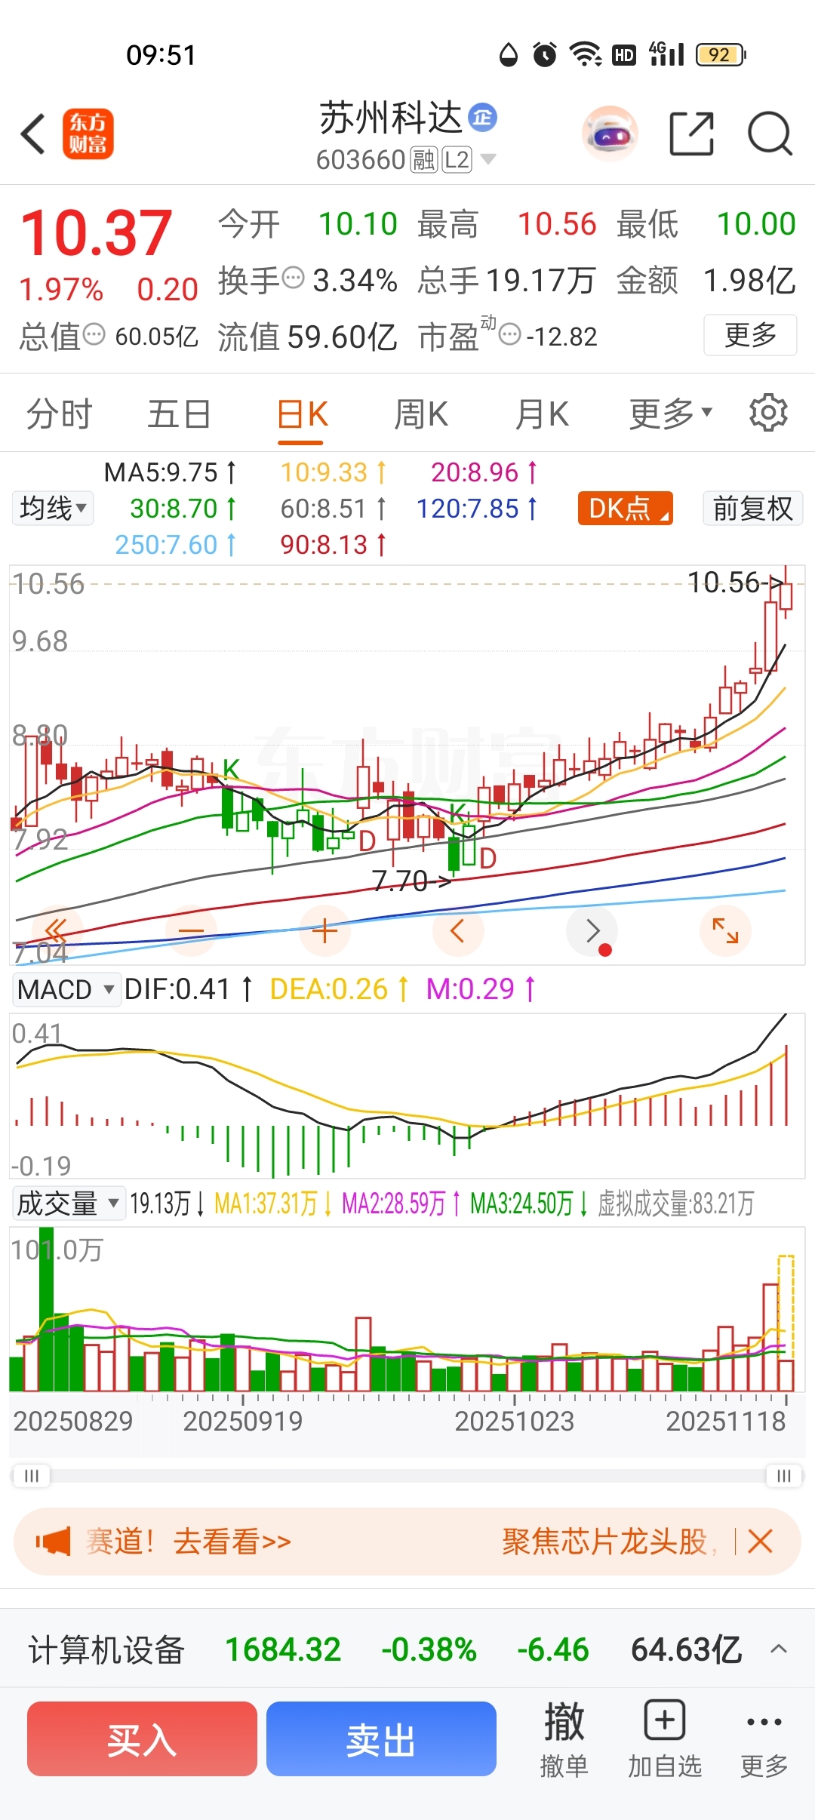Open the bottom 更多 three-dots menu
Image resolution: width=815 pixels, height=1820 pixels.
tap(764, 1739)
